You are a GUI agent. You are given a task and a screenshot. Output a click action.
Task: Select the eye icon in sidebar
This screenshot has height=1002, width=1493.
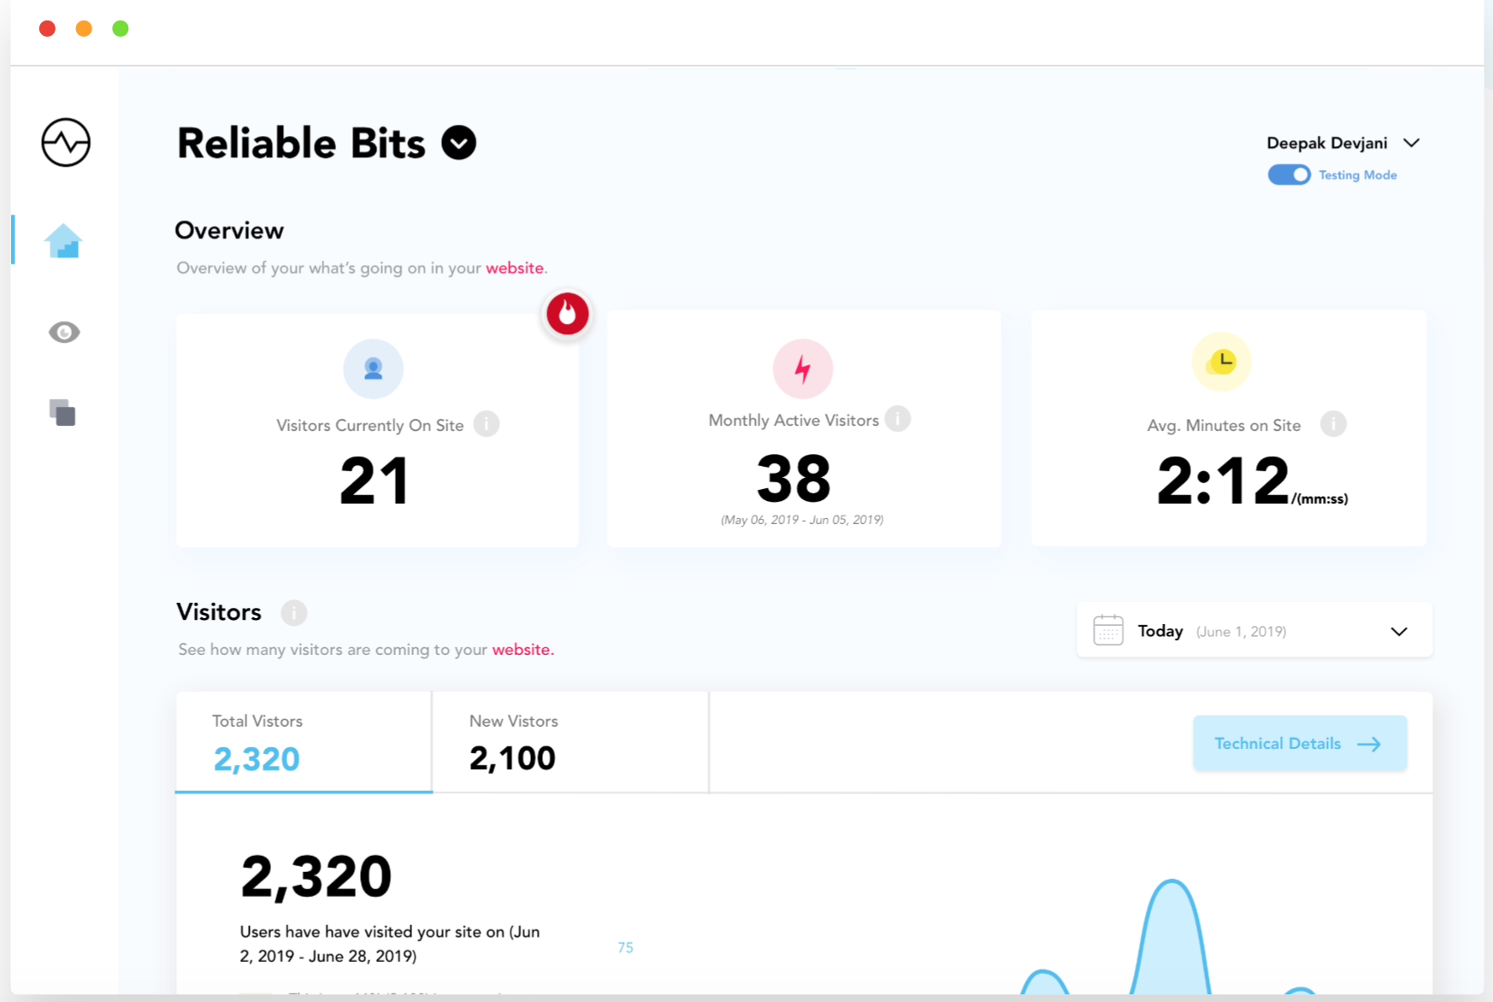64,332
